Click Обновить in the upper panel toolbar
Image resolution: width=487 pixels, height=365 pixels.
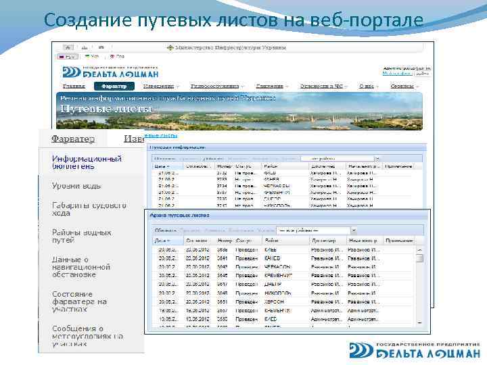tap(165, 159)
